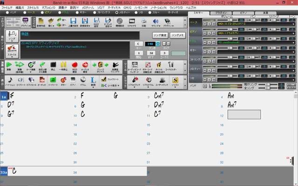The image size is (298, 186).
Task: Open the Song (ソング) dropdown button
Action: coord(12,36)
